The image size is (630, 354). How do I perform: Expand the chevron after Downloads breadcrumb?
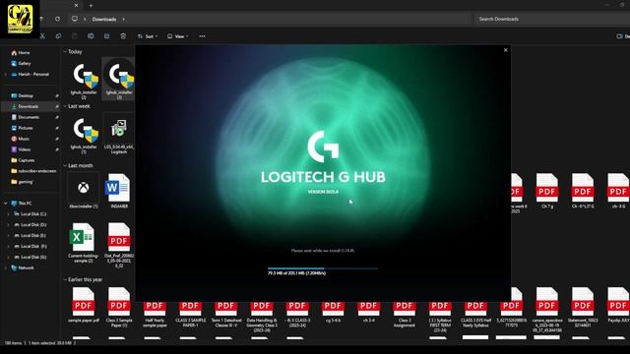[123, 19]
